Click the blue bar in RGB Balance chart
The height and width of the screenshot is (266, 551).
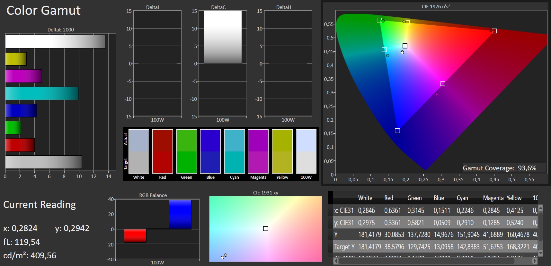click(x=180, y=214)
